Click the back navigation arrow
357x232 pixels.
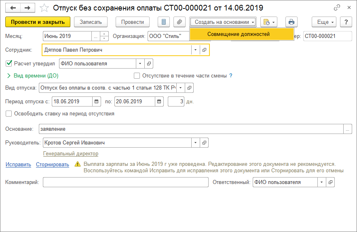click(x=13, y=8)
